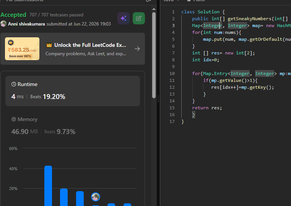The height and width of the screenshot is (206, 291).
Task: Click the ₹583.25/mo premium offer thumbnail
Action: click(22, 49)
